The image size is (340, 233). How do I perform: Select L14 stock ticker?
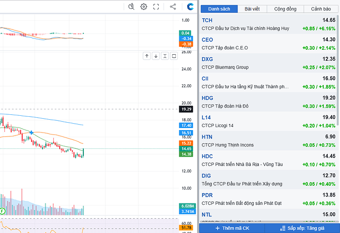coord(206,117)
